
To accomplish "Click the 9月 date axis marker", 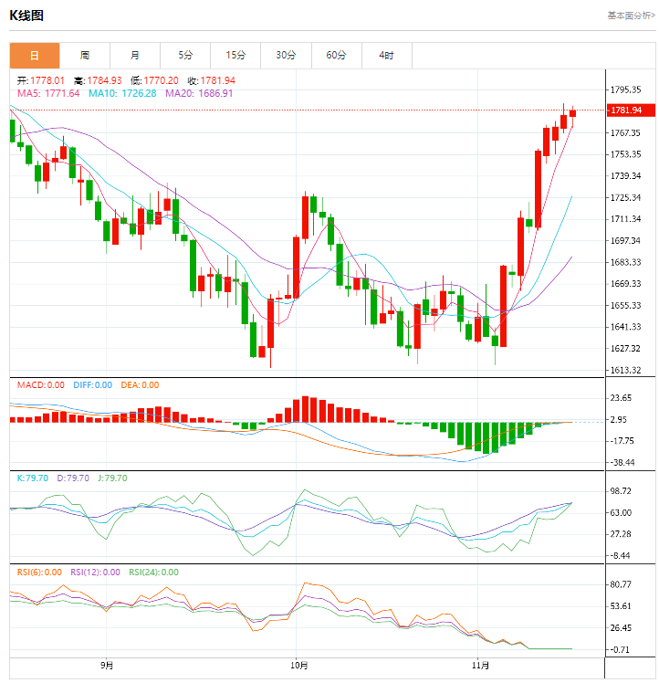I will [x=107, y=666].
